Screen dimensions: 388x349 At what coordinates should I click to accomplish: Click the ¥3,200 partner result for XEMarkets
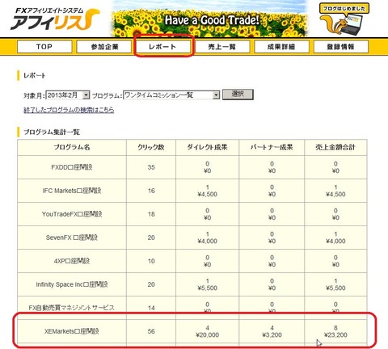[x=272, y=335]
